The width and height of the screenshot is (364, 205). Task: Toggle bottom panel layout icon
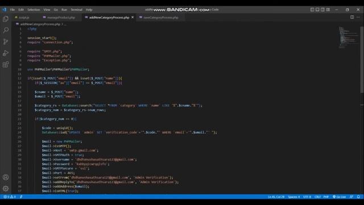pos(317,10)
